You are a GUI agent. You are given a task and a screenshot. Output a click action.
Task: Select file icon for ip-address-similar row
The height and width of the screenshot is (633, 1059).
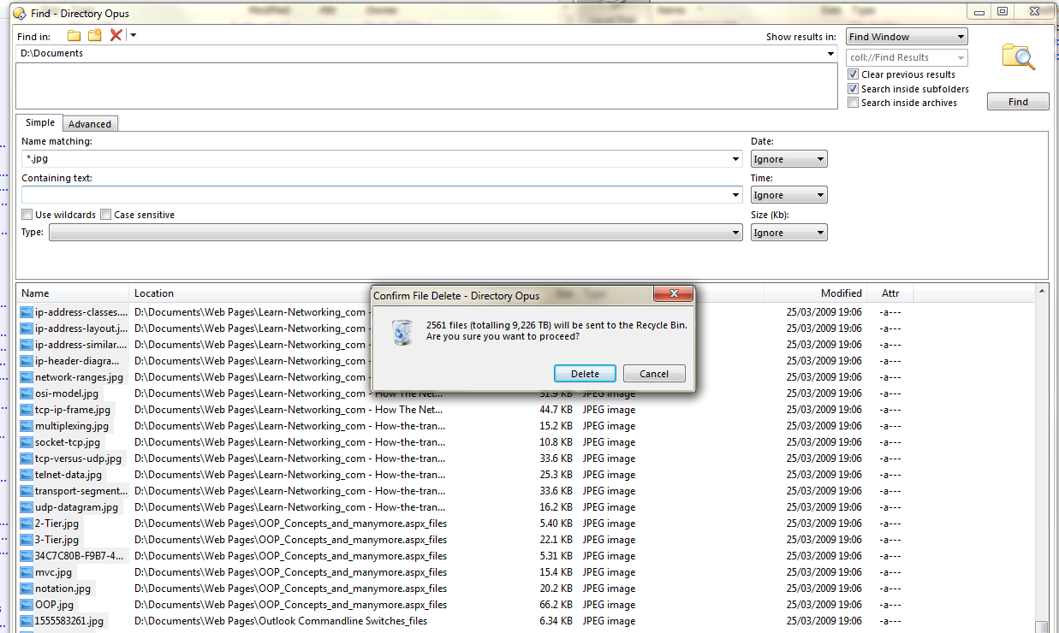27,345
